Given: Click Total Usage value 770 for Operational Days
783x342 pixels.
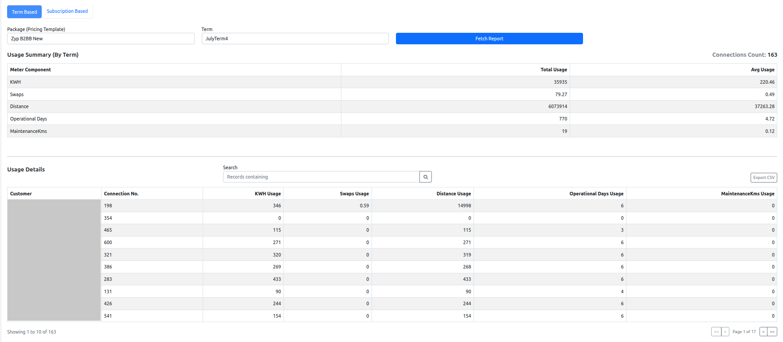Looking at the screenshot, I should pos(563,119).
